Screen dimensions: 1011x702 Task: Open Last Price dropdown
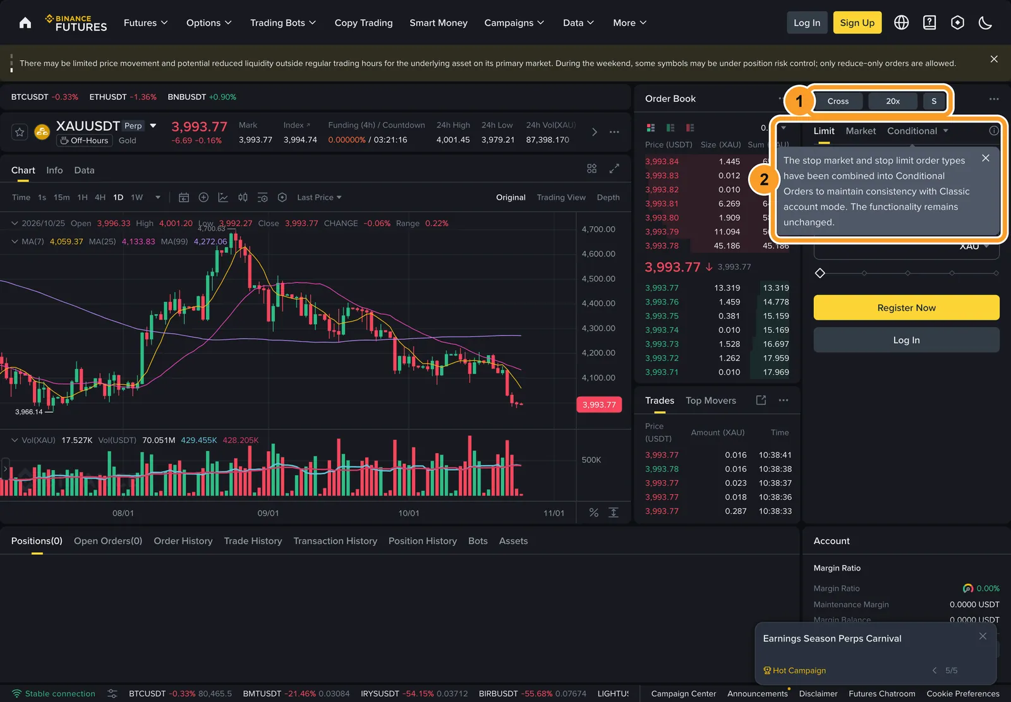(x=319, y=197)
